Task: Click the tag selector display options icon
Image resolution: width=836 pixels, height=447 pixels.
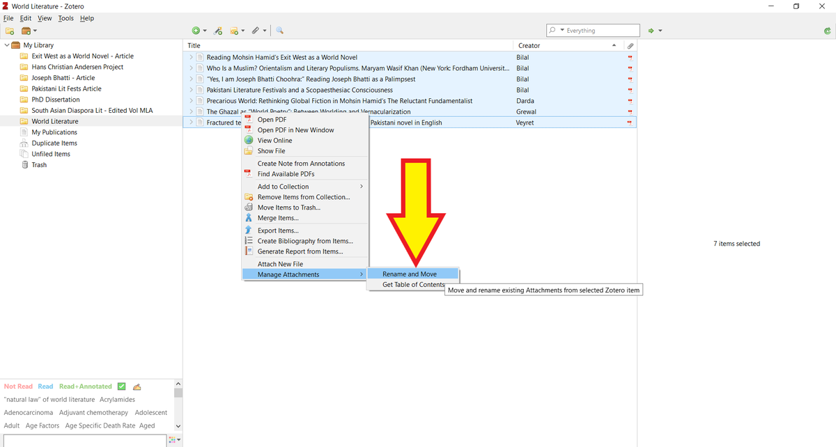Action: pos(172,439)
